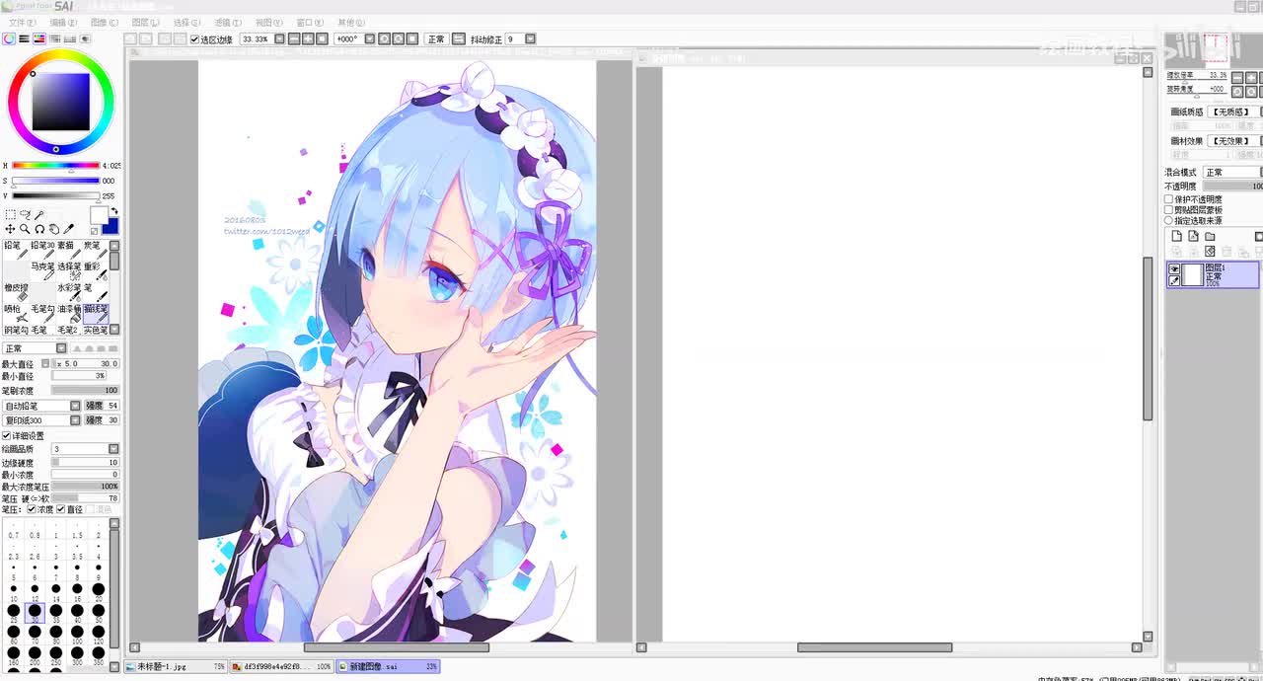Screen dimensions: 1263x681
Task: Select the lasso selection tool
Action: point(25,214)
